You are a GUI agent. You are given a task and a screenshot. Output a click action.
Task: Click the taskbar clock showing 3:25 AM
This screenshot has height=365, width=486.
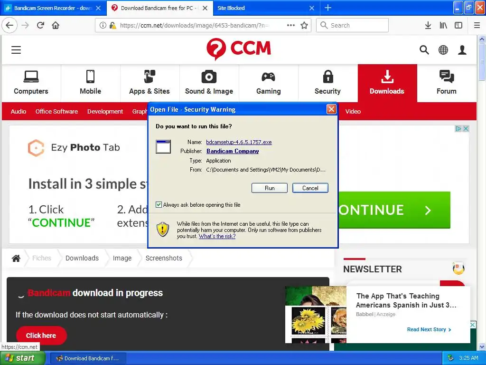point(468,358)
